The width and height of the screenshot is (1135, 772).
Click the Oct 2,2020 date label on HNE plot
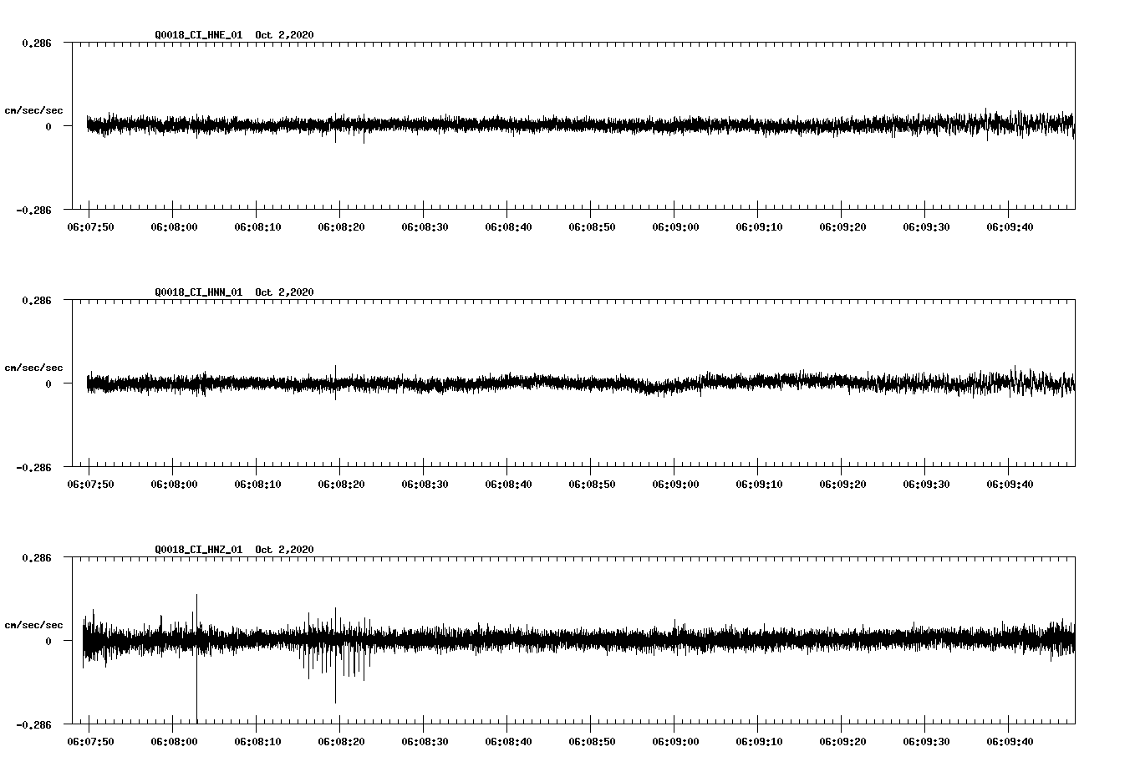point(283,35)
